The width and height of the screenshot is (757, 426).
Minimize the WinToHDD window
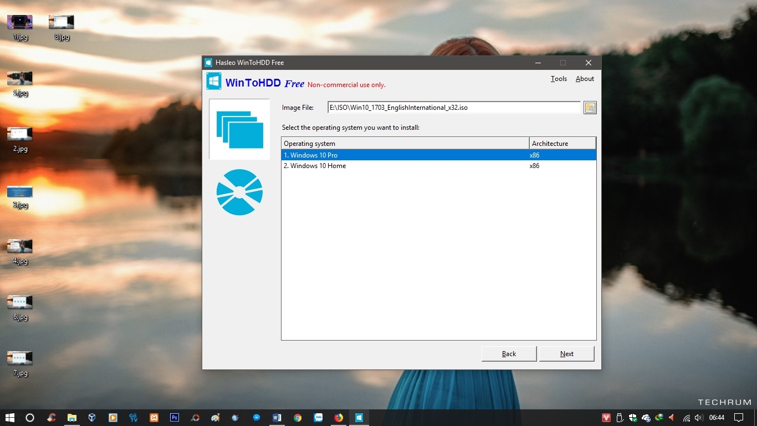[538, 63]
